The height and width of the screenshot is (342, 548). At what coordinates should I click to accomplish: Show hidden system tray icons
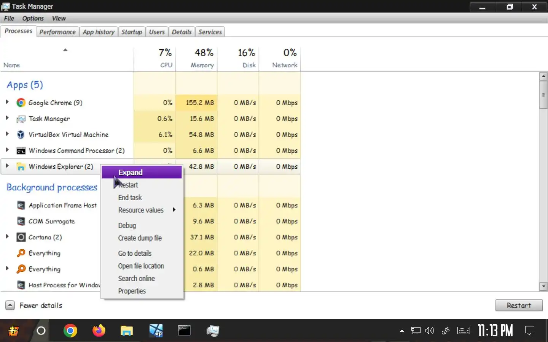point(402,331)
